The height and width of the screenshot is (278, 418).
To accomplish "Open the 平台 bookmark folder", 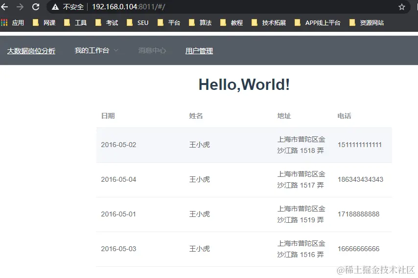I will click(169, 23).
